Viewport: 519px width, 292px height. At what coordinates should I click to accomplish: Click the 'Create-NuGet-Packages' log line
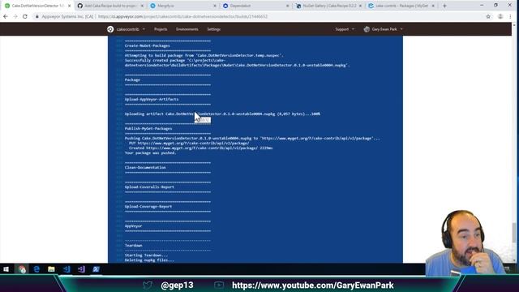tap(148, 45)
